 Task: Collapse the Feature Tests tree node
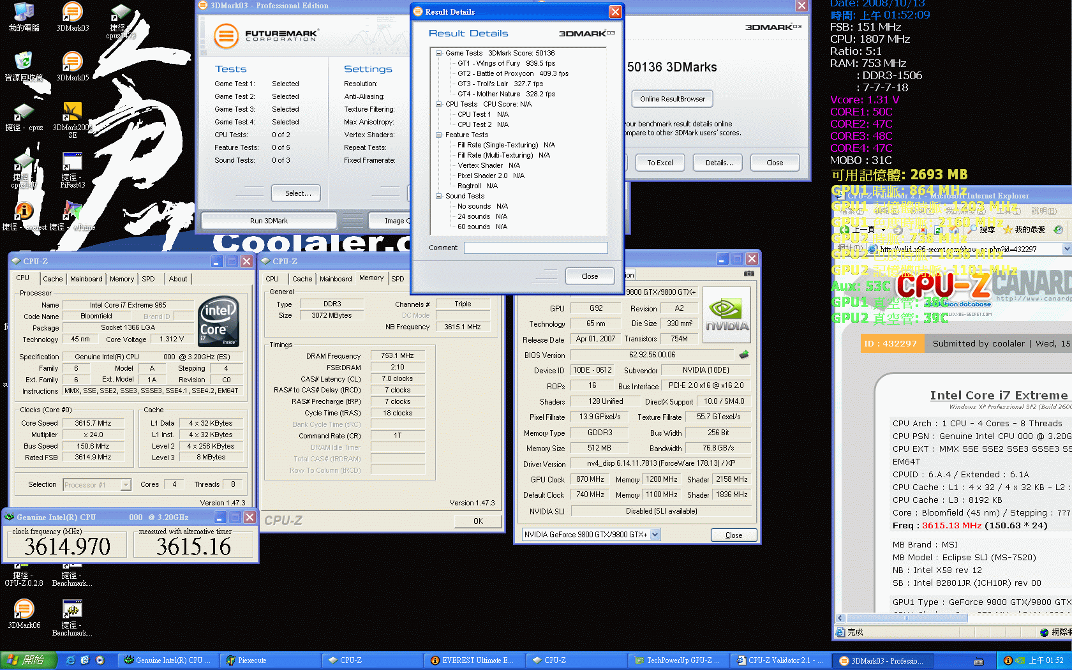(x=439, y=135)
